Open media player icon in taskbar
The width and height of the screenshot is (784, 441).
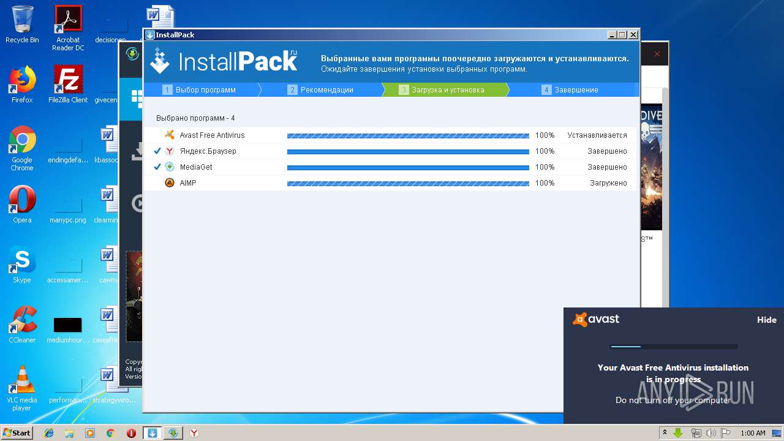click(90, 433)
